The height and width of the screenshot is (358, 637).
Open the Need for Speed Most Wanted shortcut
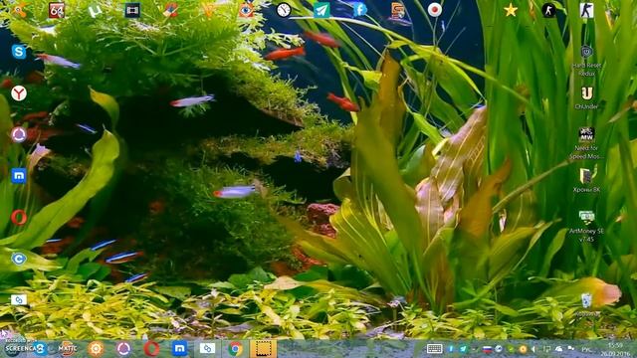click(x=586, y=143)
